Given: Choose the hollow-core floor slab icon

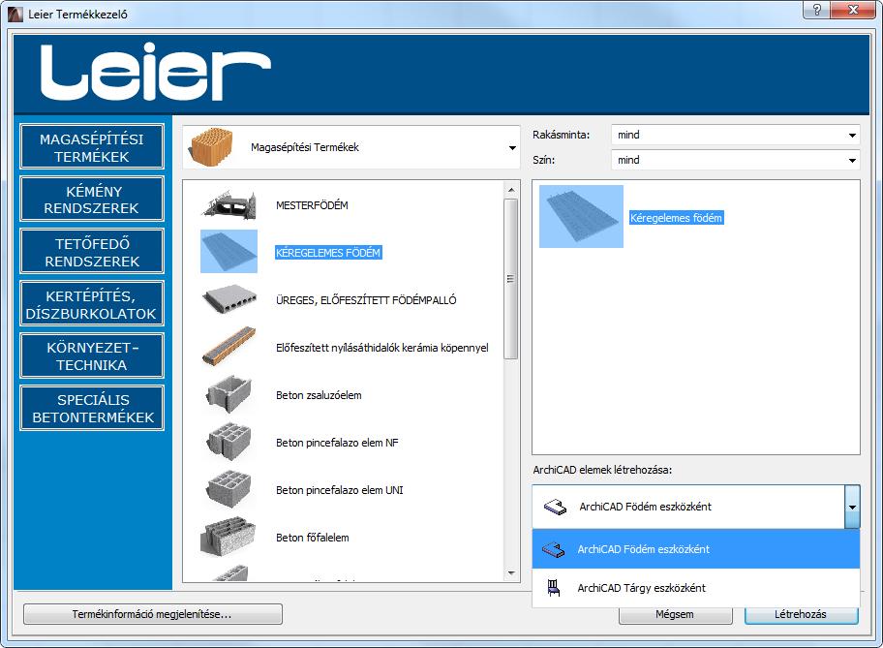Looking at the screenshot, I should point(229,299).
